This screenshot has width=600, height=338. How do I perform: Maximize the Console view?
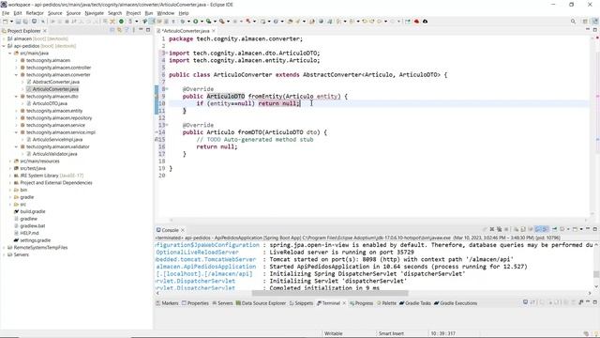594,229
